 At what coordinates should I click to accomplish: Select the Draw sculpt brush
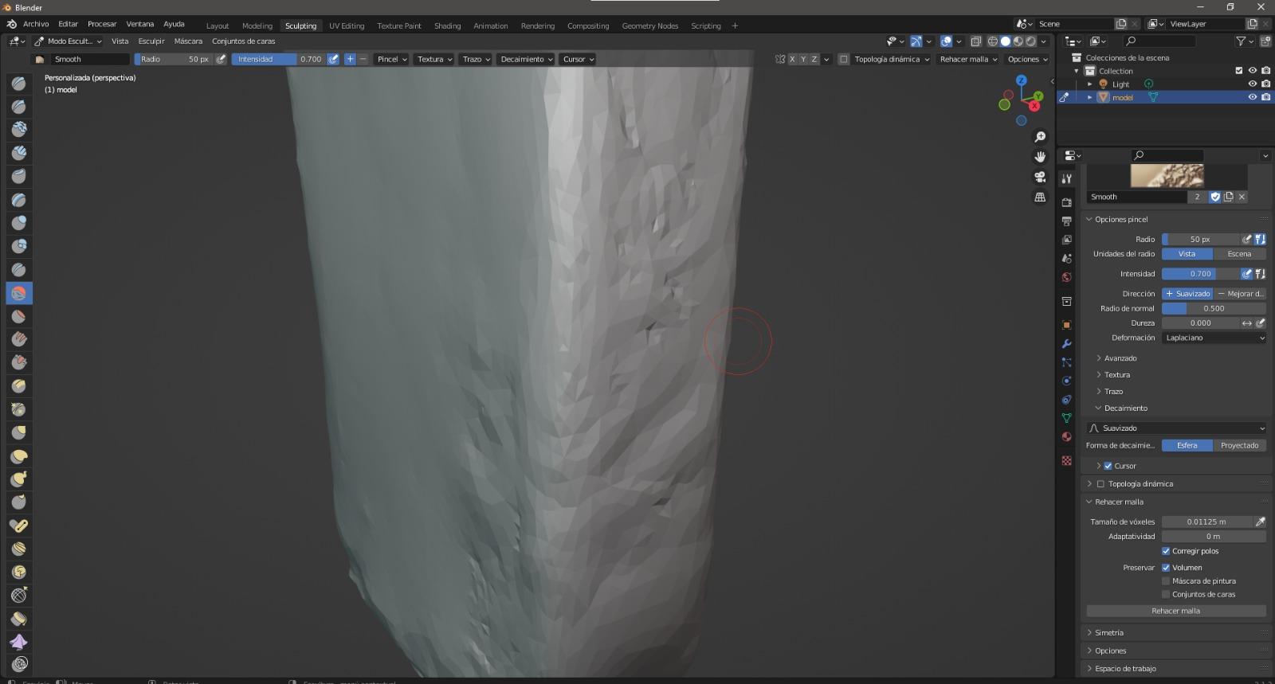tap(19, 84)
